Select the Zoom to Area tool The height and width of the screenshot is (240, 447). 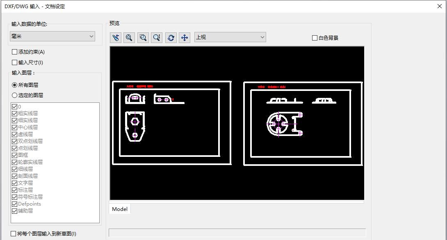click(143, 38)
